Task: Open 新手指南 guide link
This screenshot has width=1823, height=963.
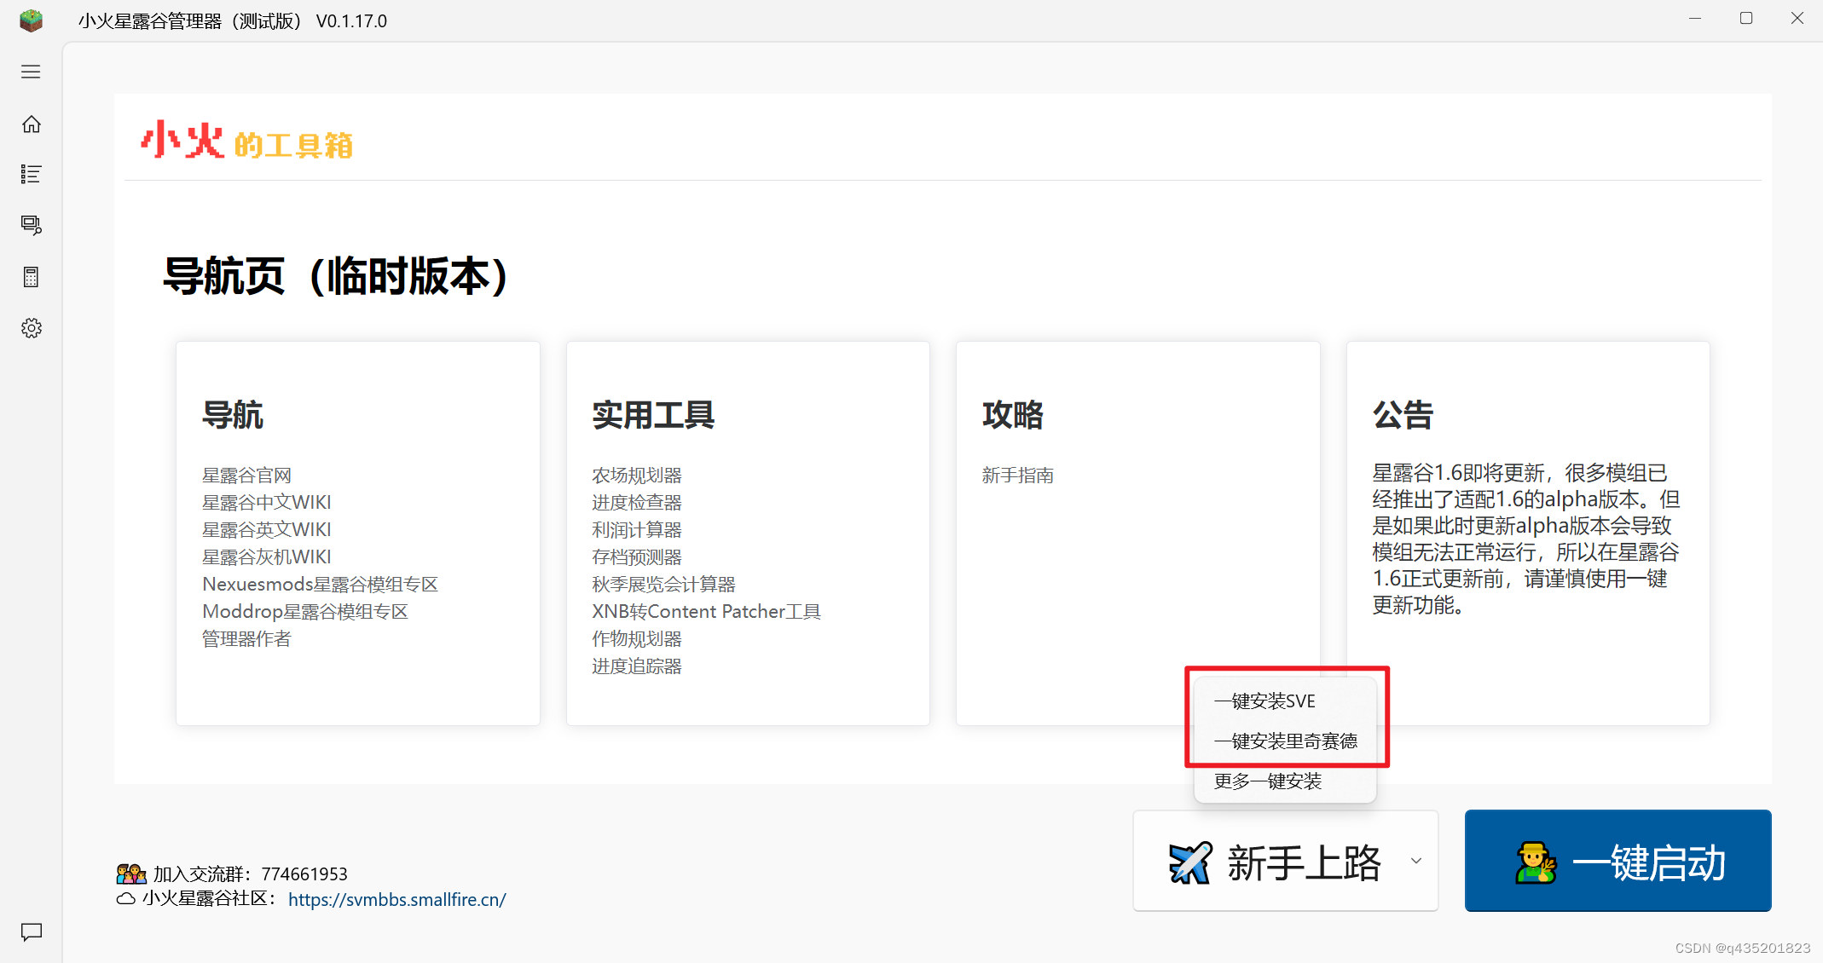Action: (x=1017, y=476)
